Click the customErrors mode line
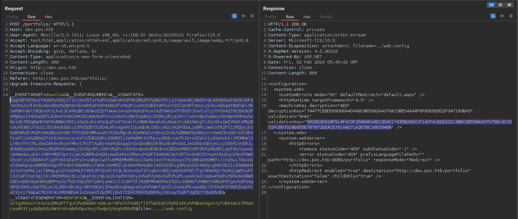The width and height of the screenshot is (518, 219). point(352,94)
